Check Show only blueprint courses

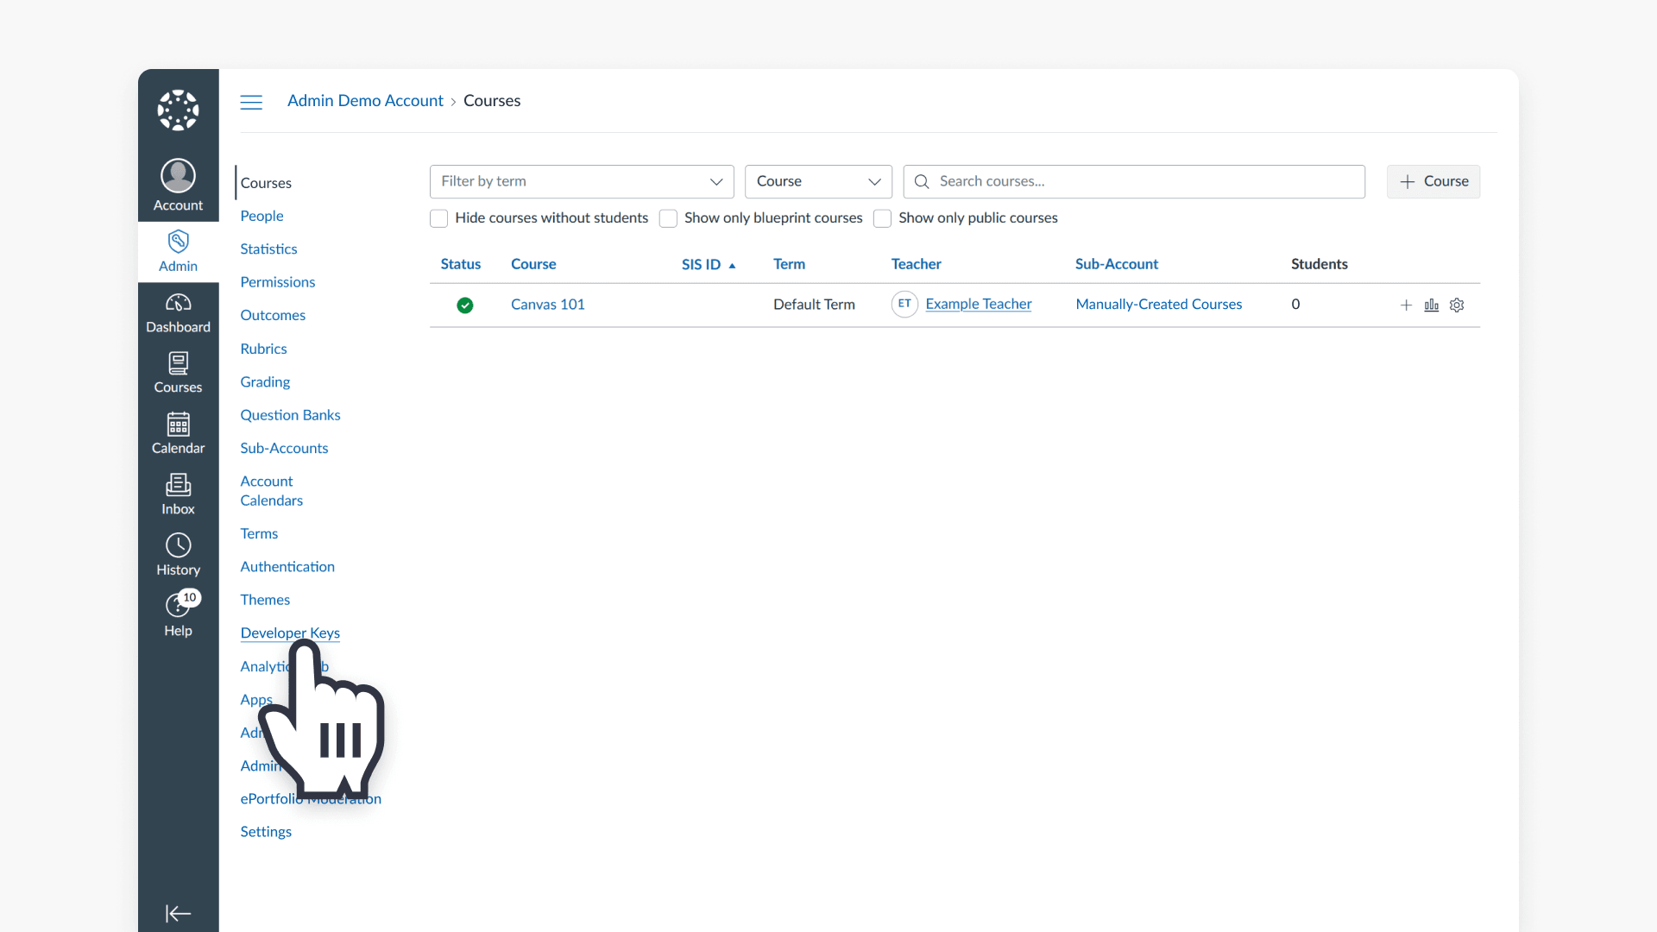coord(668,218)
